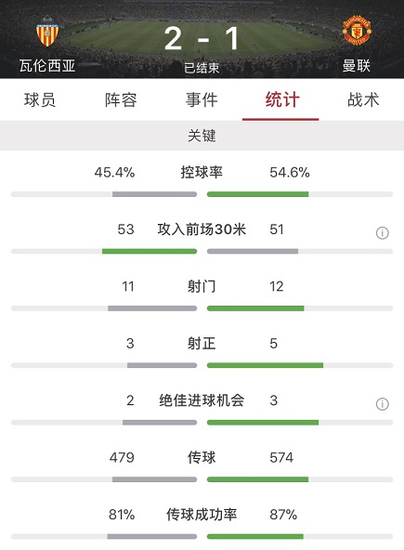Open info icon for 绝佳进球机会 stat
Screen dimensions: 404x550
click(383, 404)
